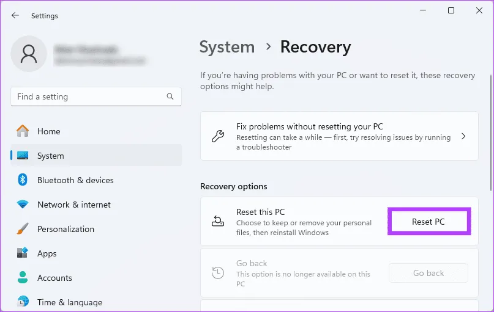Viewport: 494px width, 312px height.
Task: Open the Bluetooth & devices menu item
Action: pos(75,180)
